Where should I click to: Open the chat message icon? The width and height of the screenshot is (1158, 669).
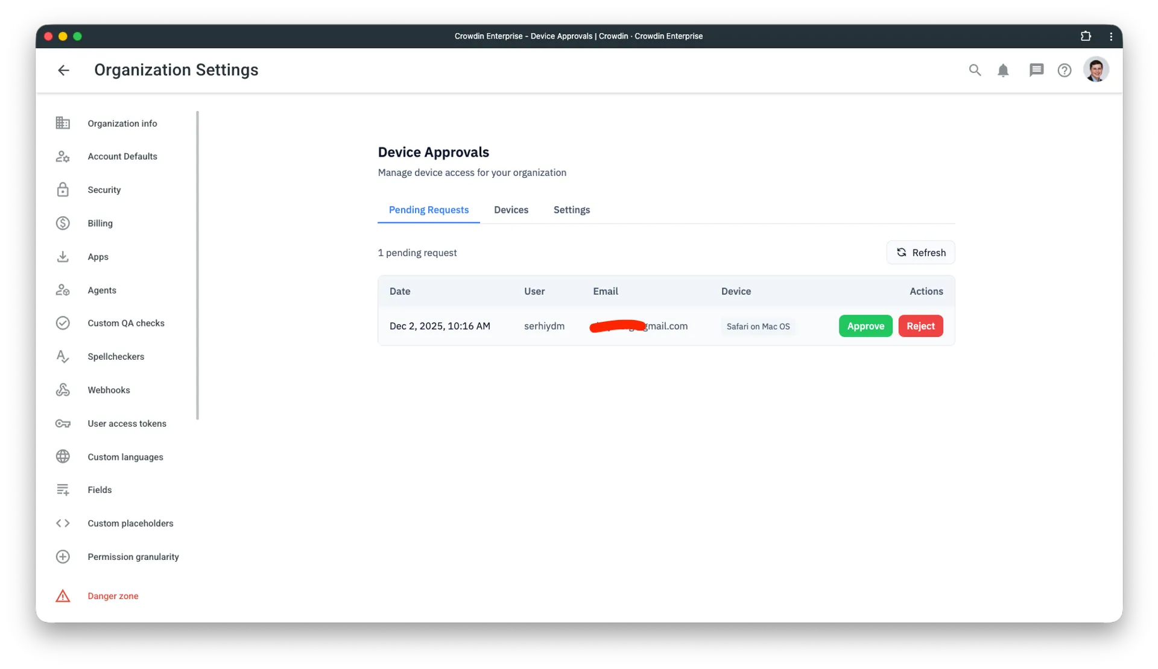1036,70
